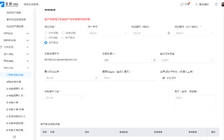Open 1-物料采购申请 in sidebar
This screenshot has height=140, width=224.
[15, 75]
